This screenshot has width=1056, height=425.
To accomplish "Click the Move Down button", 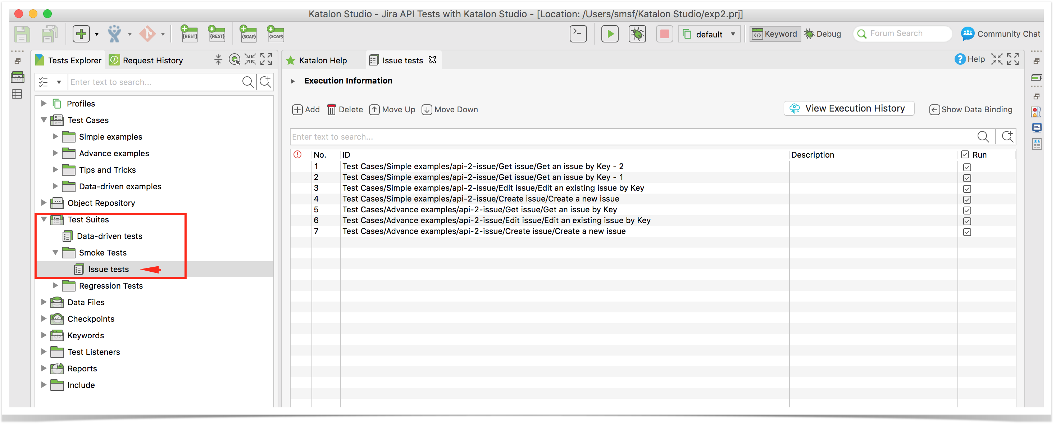I will point(450,110).
